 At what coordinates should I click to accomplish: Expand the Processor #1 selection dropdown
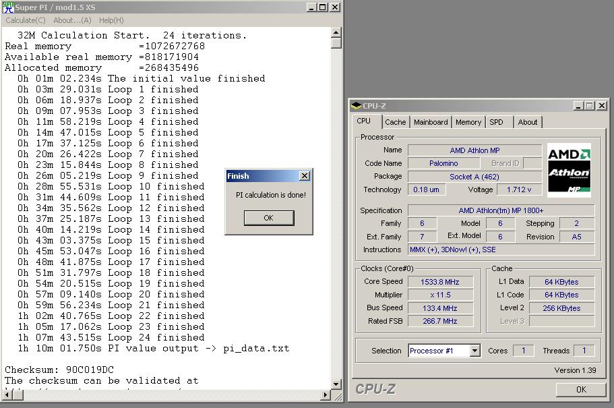474,351
